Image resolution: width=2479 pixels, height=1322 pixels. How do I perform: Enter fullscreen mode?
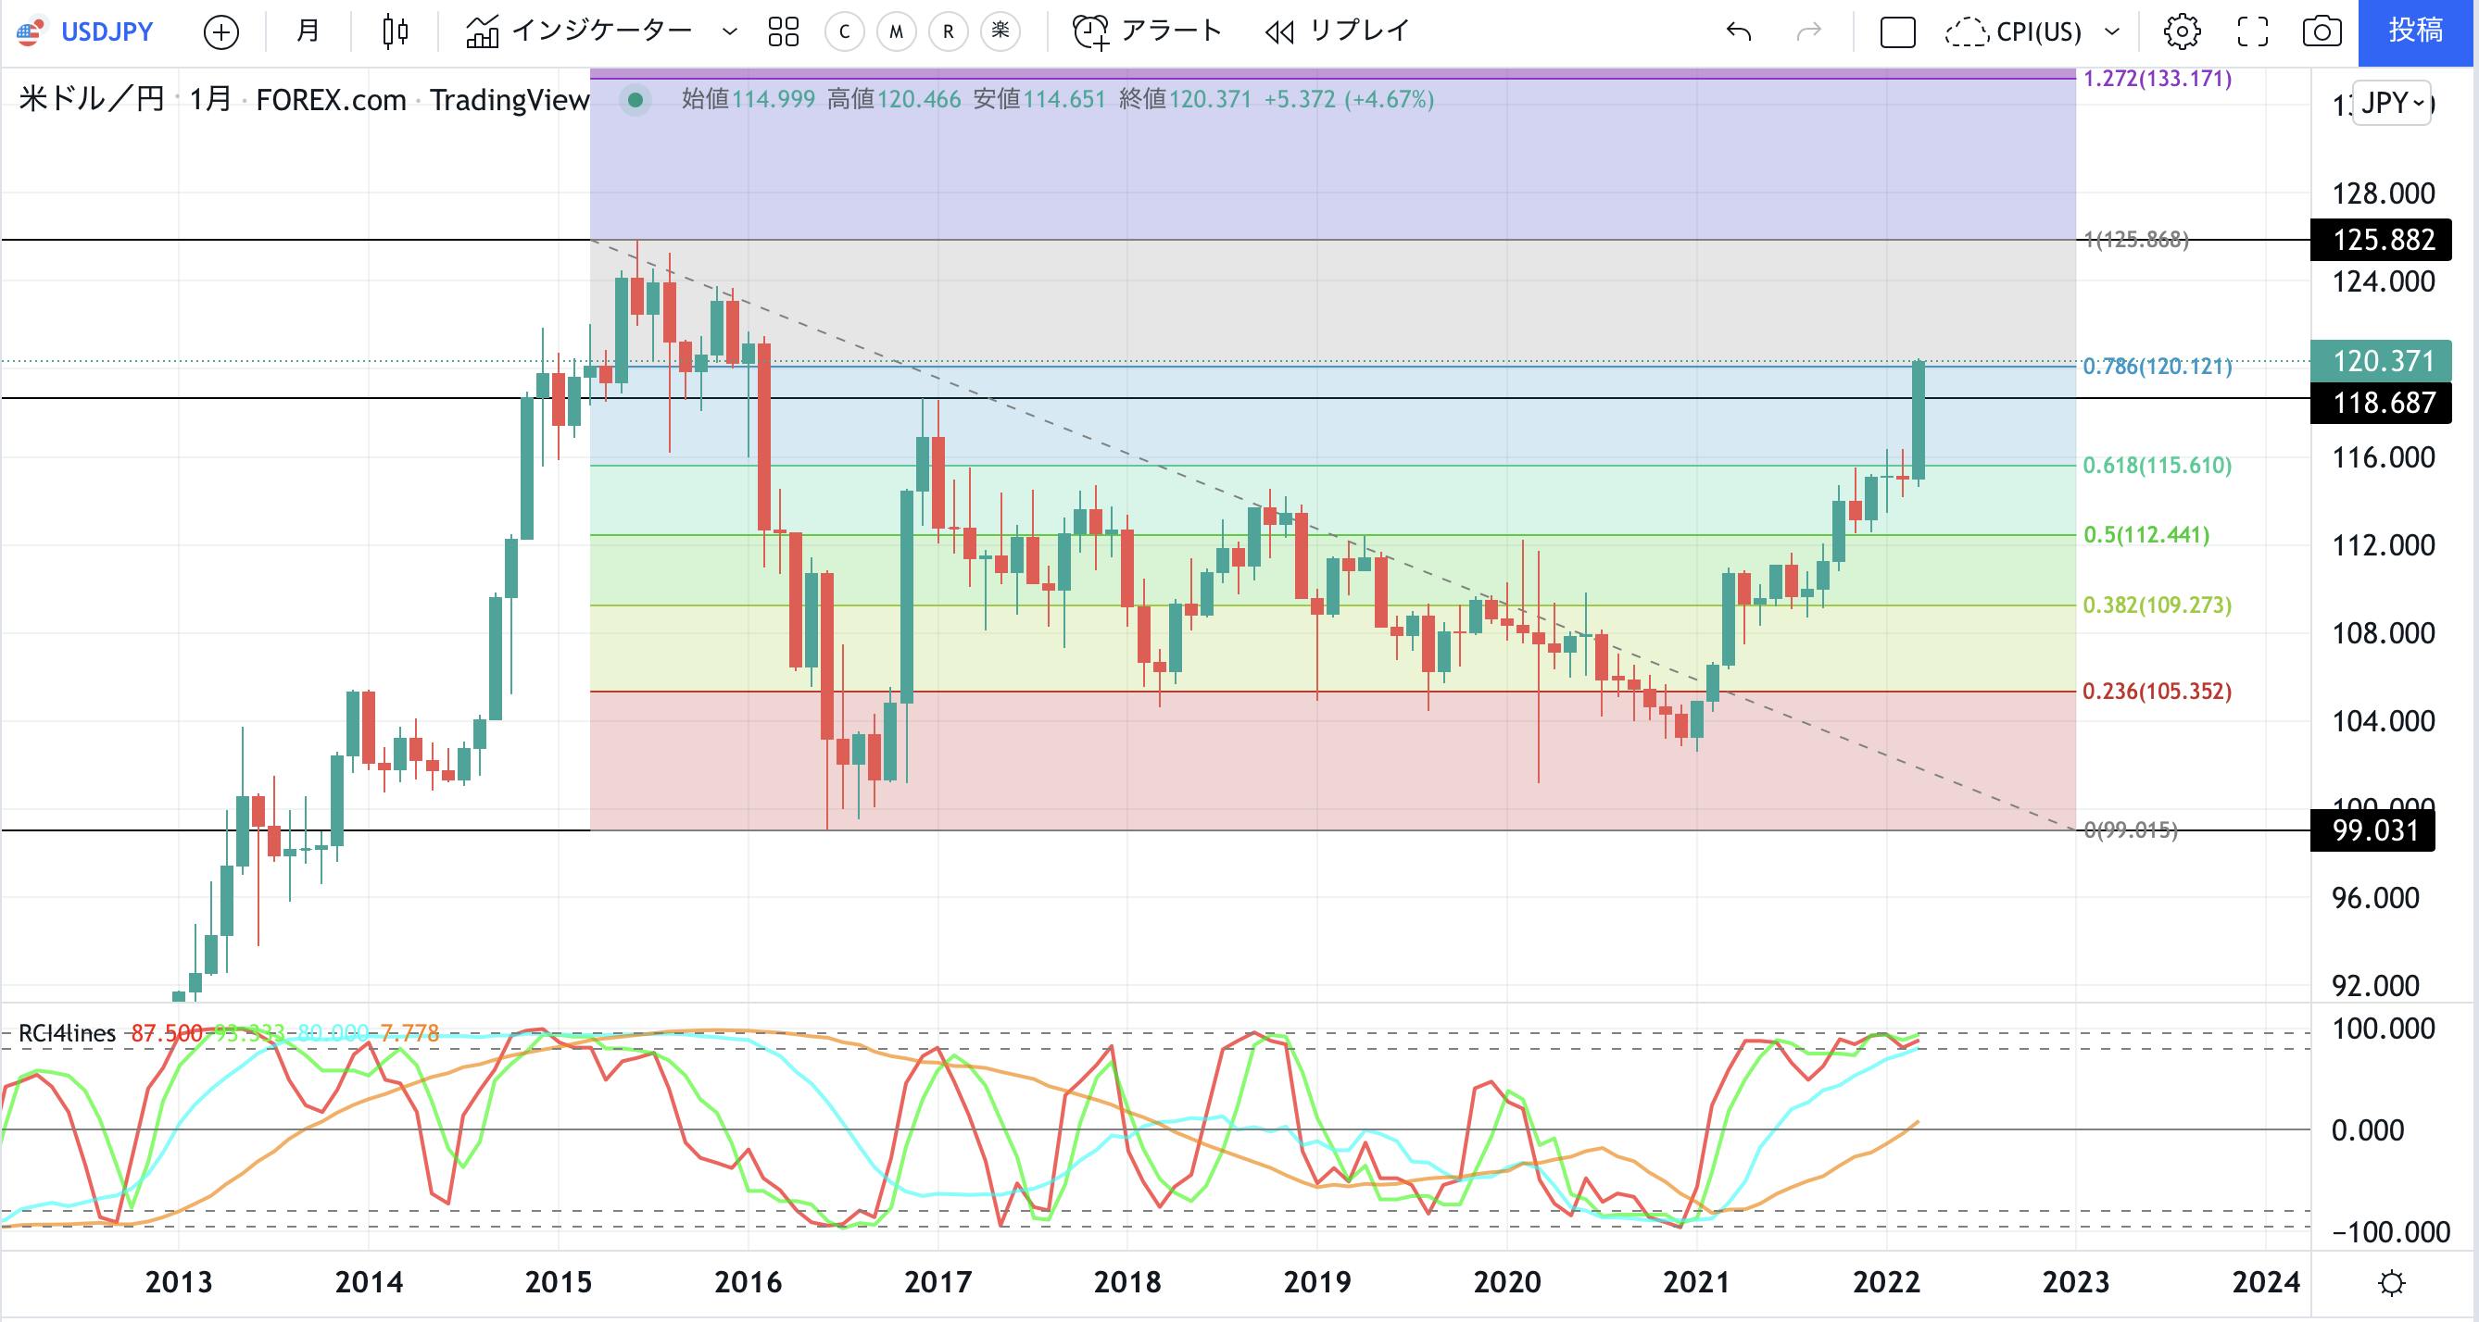pyautogui.click(x=2252, y=31)
